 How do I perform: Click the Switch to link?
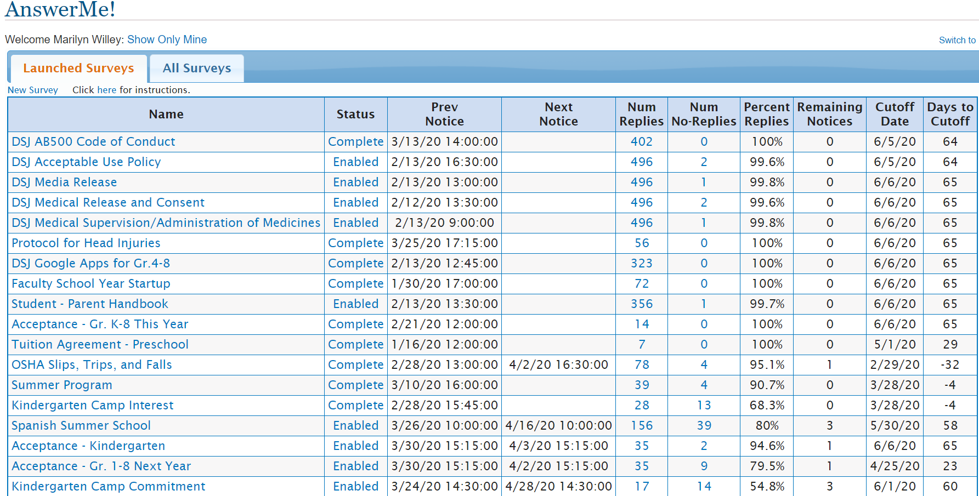(x=957, y=40)
